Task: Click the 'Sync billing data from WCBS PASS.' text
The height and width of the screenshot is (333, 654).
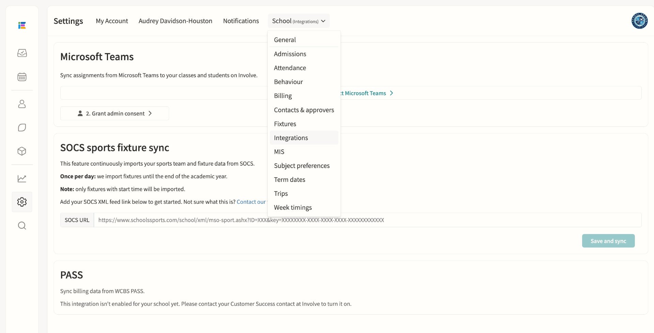Action: (x=102, y=291)
